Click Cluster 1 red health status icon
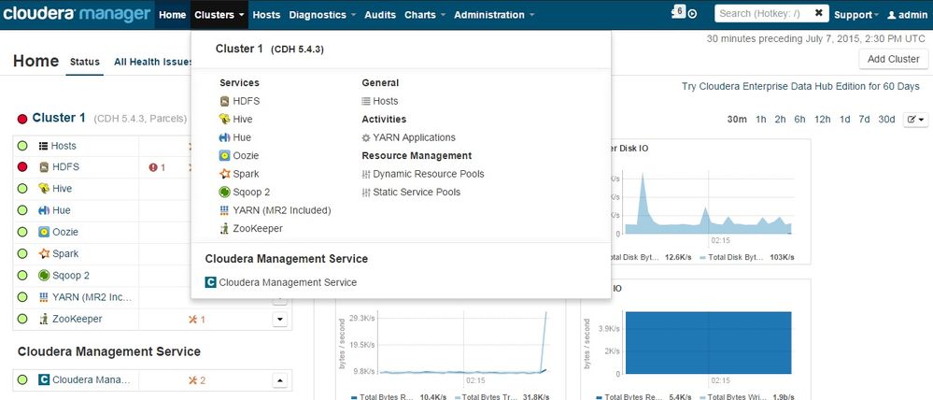Screen dimensions: 933x400 pyautogui.click(x=22, y=119)
